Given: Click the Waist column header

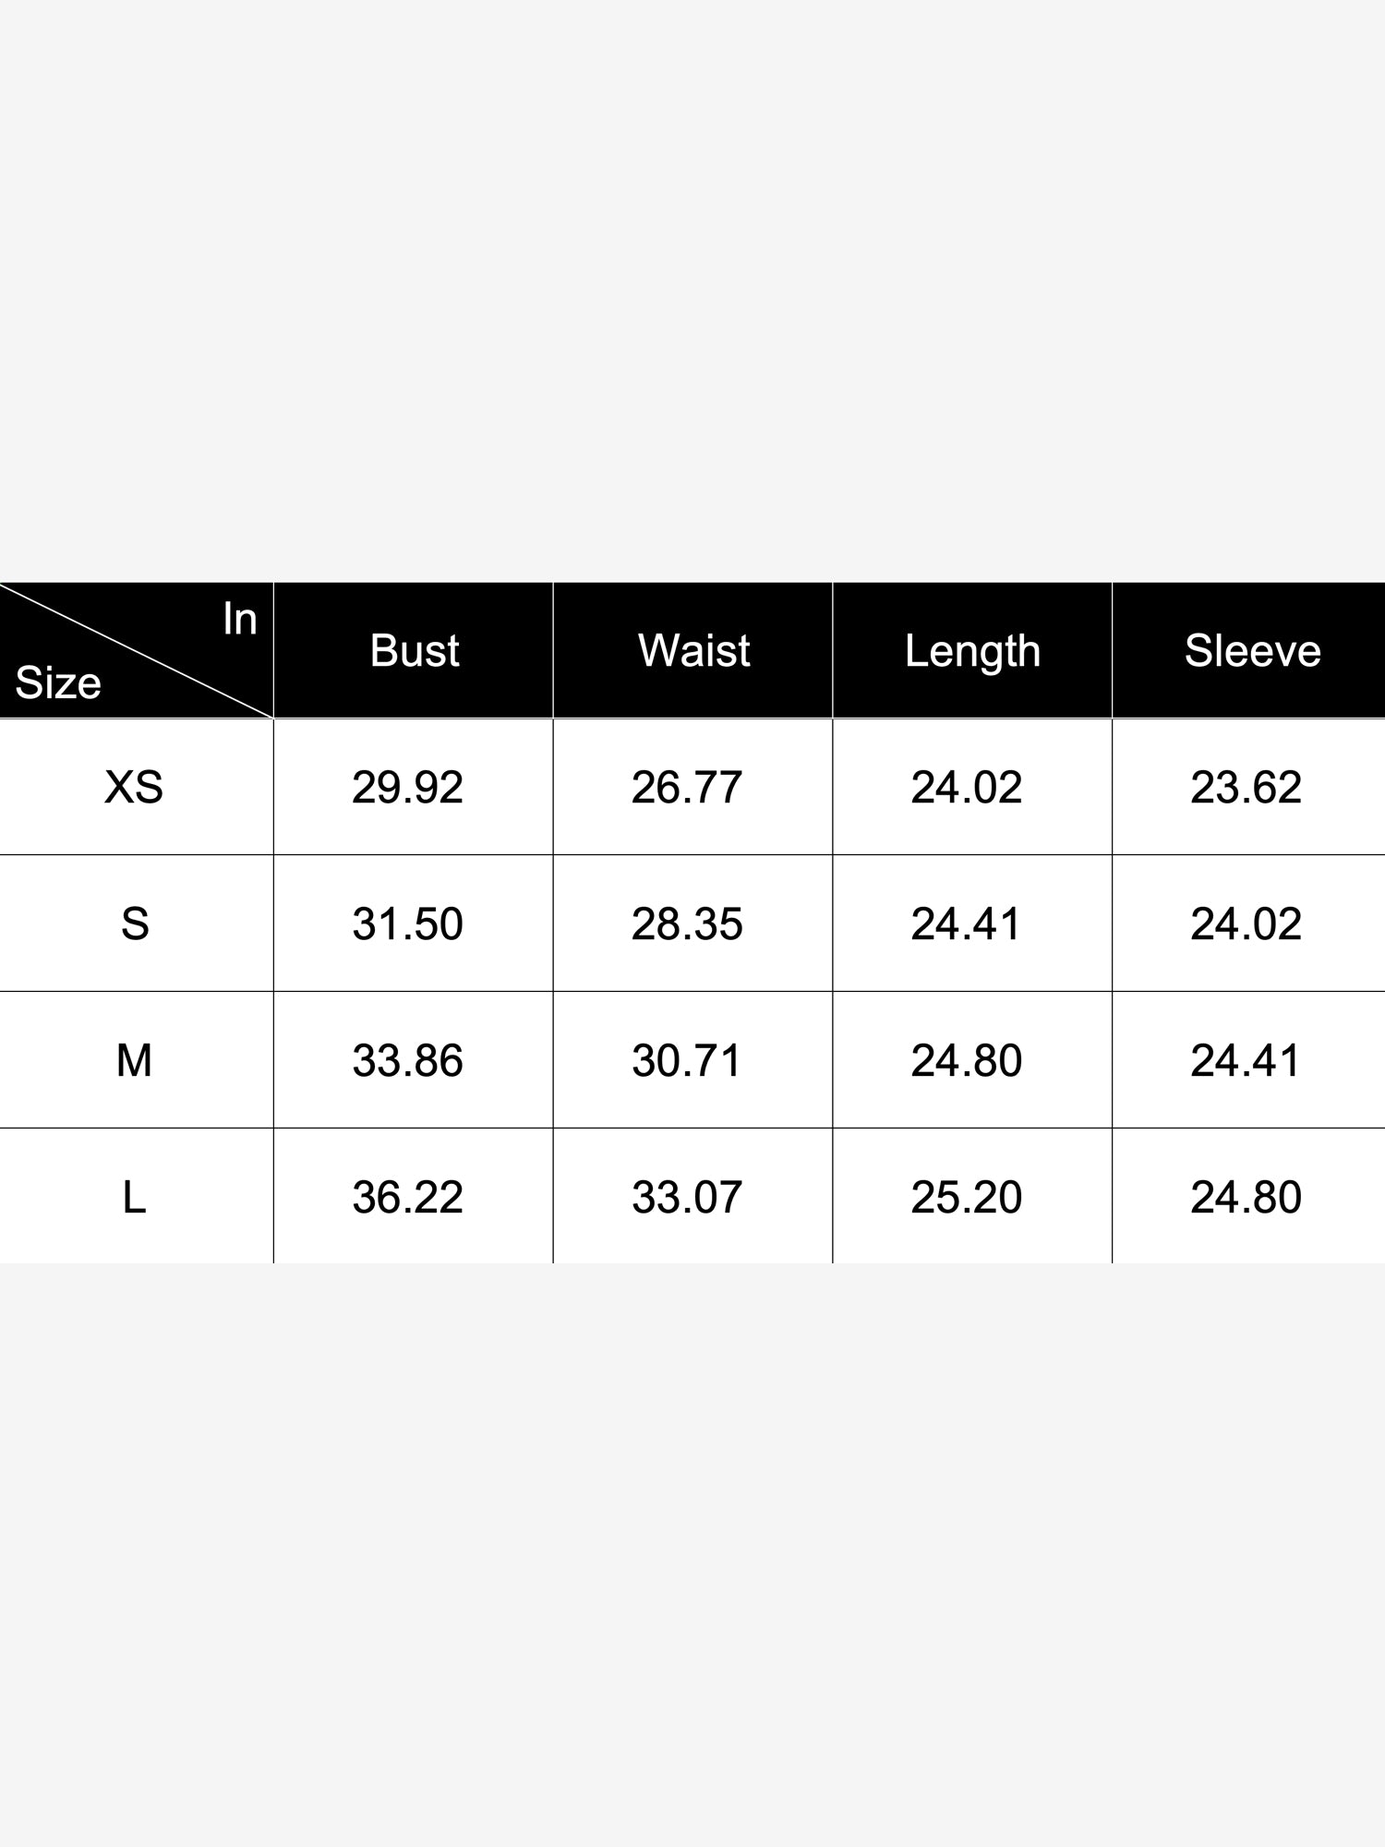Looking at the screenshot, I should (x=693, y=651).
